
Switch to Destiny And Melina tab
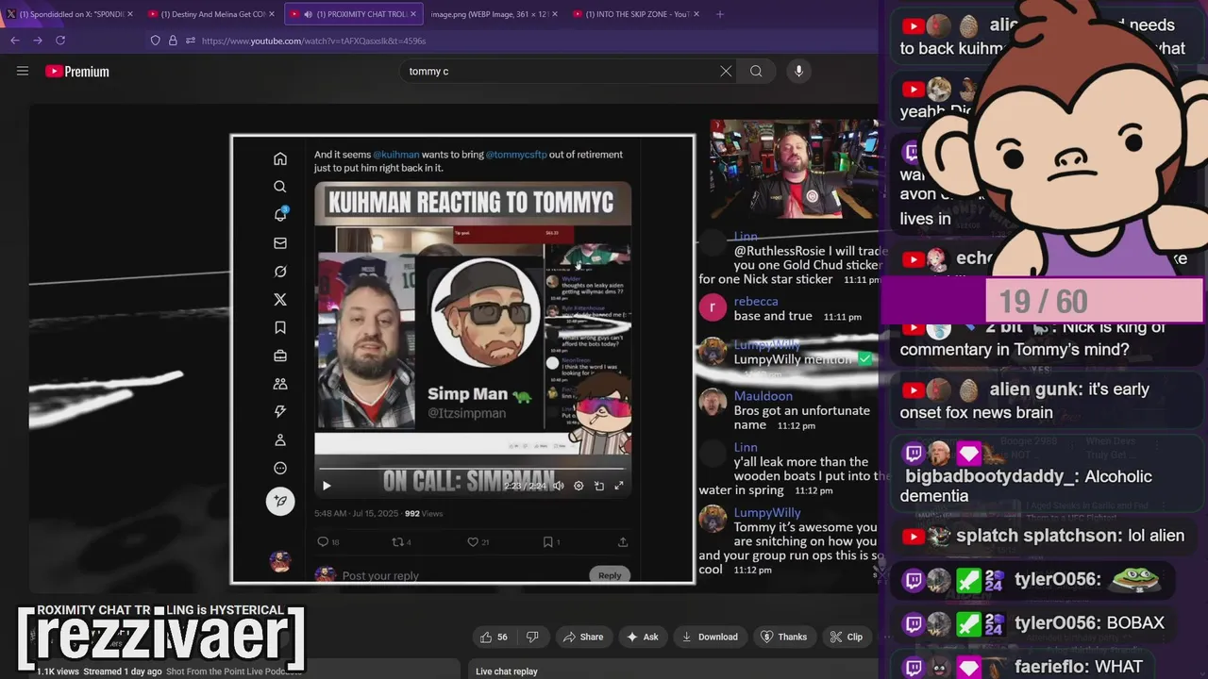point(210,14)
